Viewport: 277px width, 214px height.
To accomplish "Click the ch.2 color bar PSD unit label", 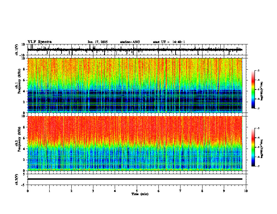I will click(x=262, y=149).
